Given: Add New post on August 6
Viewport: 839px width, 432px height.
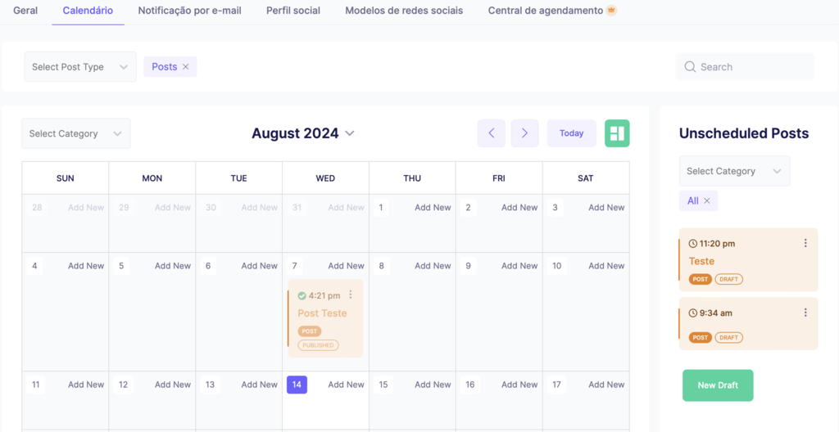Looking at the screenshot, I should tap(260, 266).
